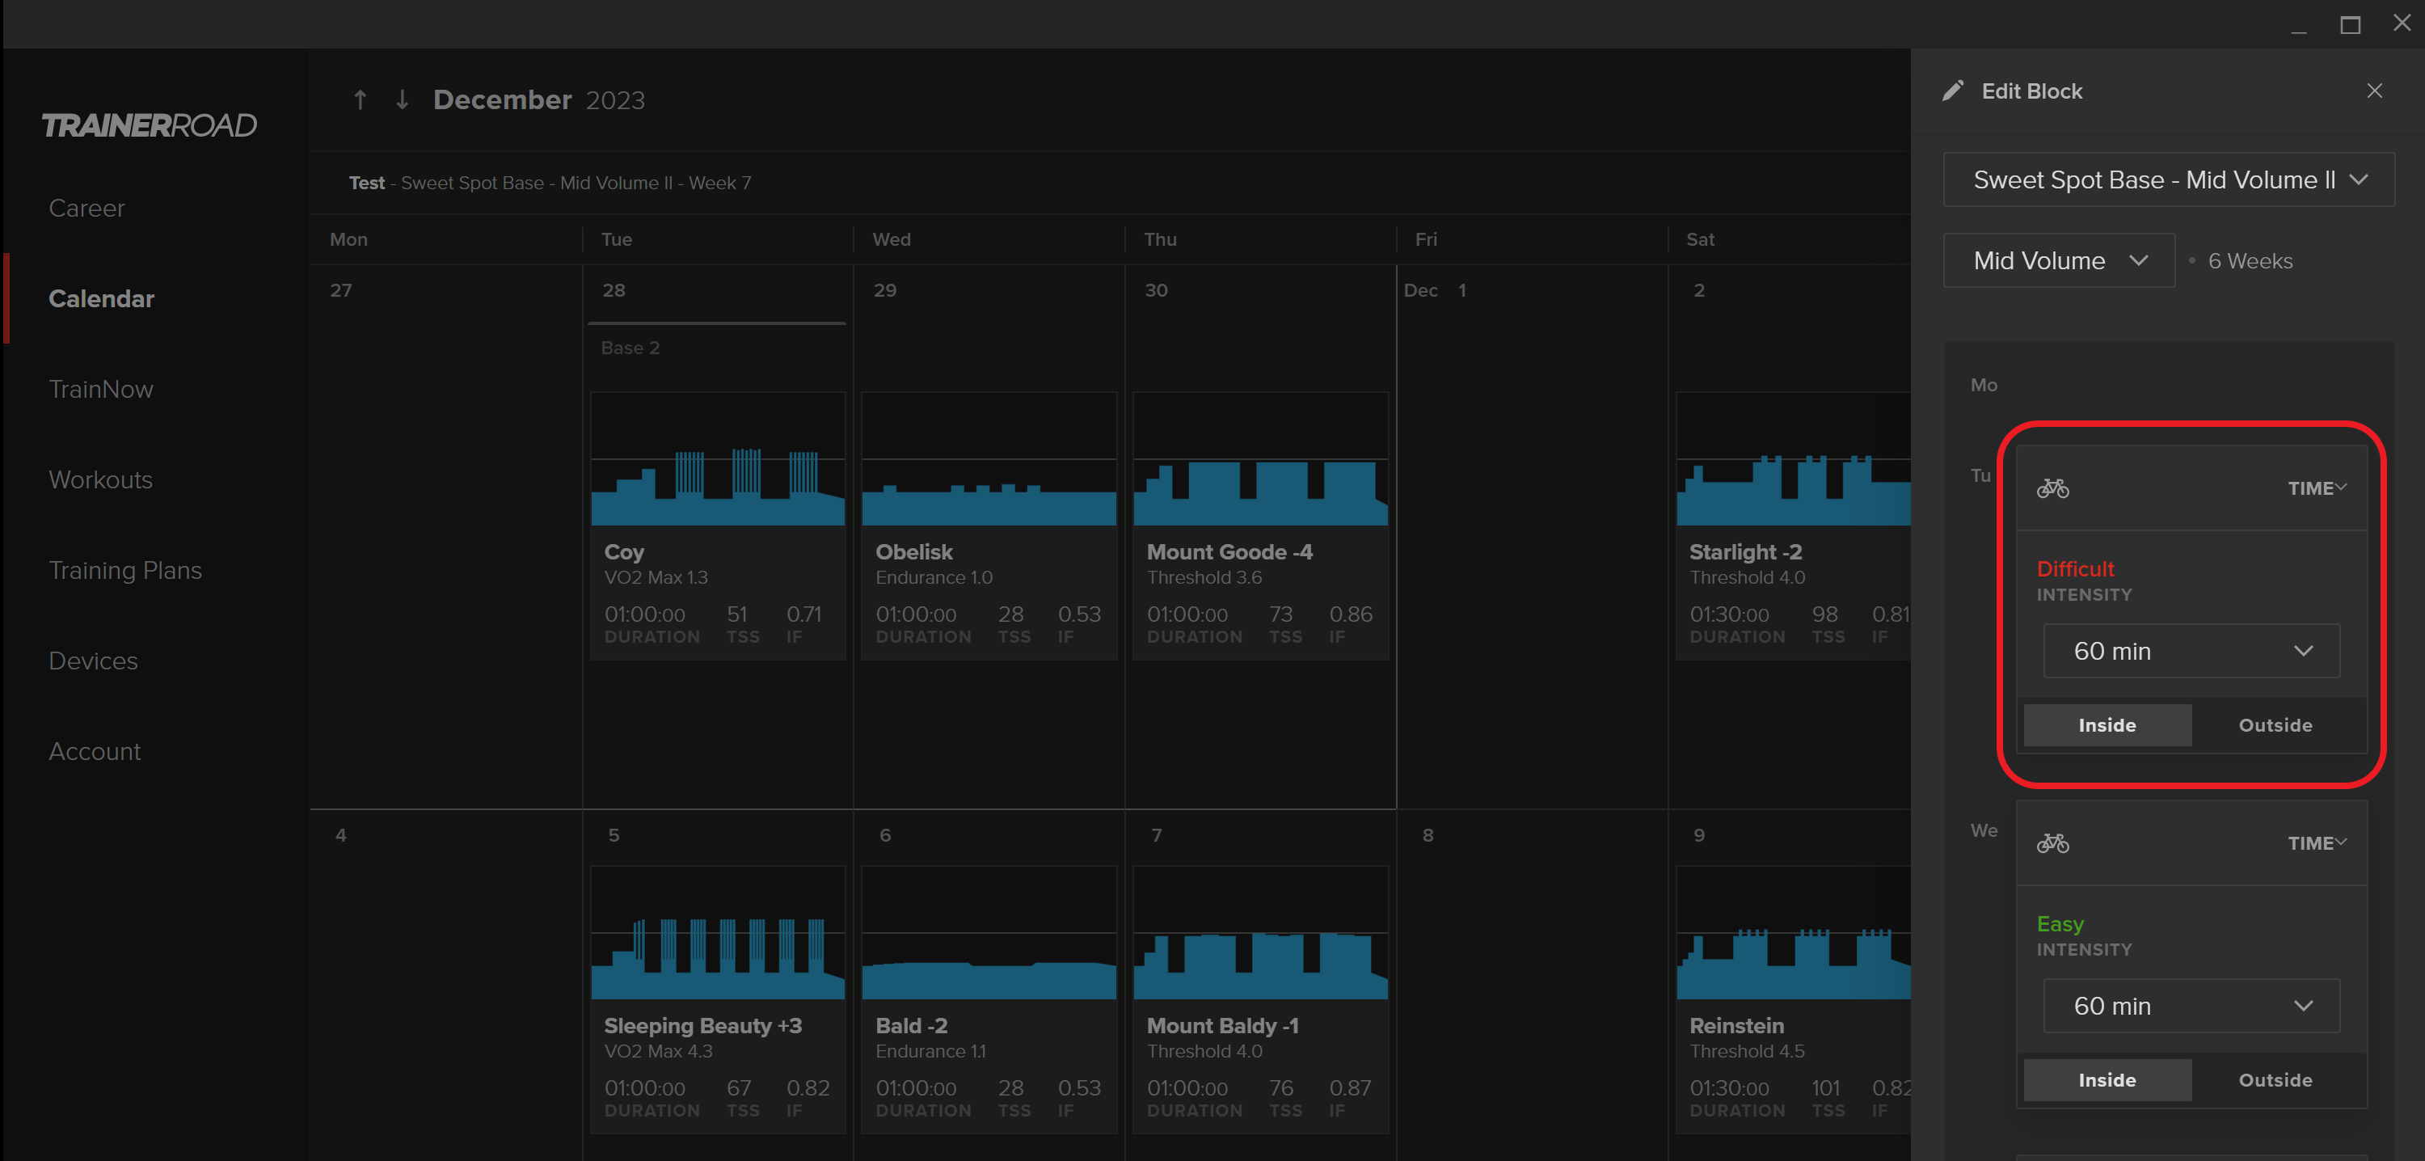Screen dimensions: 2425x1161
Task: Open Tuesday's 60 min duration dropdown
Action: point(2191,651)
